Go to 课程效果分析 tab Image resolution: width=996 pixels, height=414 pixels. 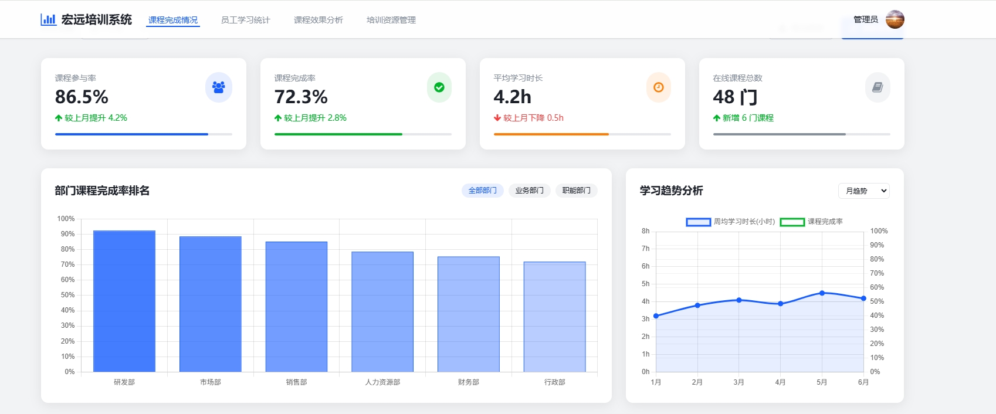point(318,20)
